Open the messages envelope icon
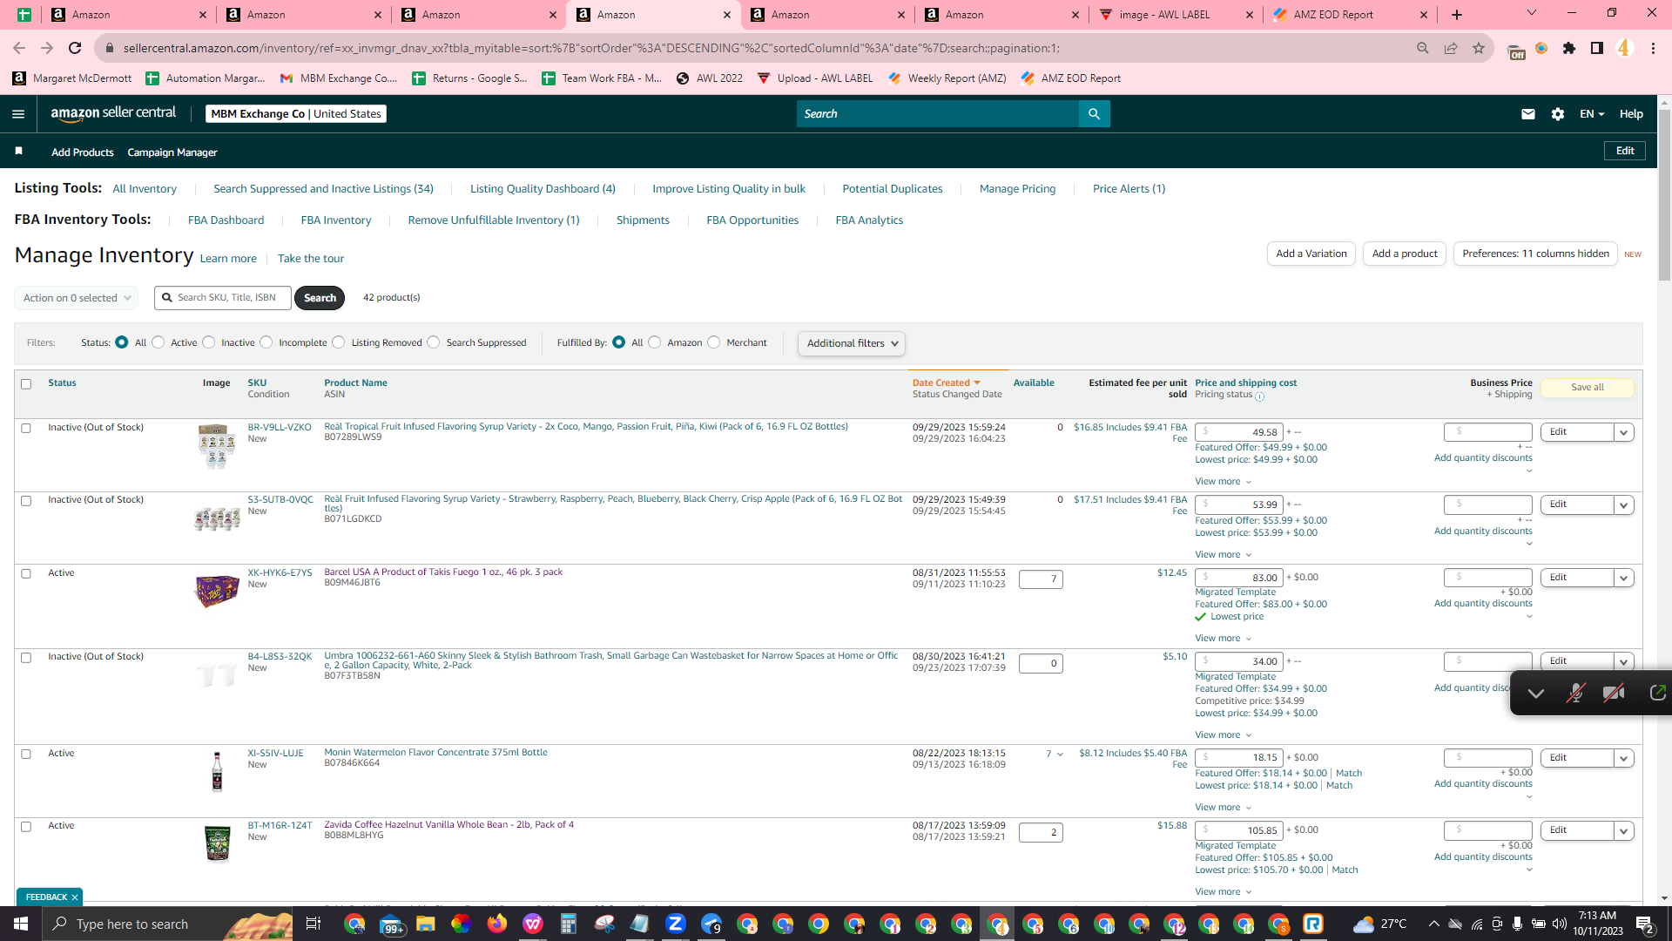The image size is (1672, 941). [1528, 114]
